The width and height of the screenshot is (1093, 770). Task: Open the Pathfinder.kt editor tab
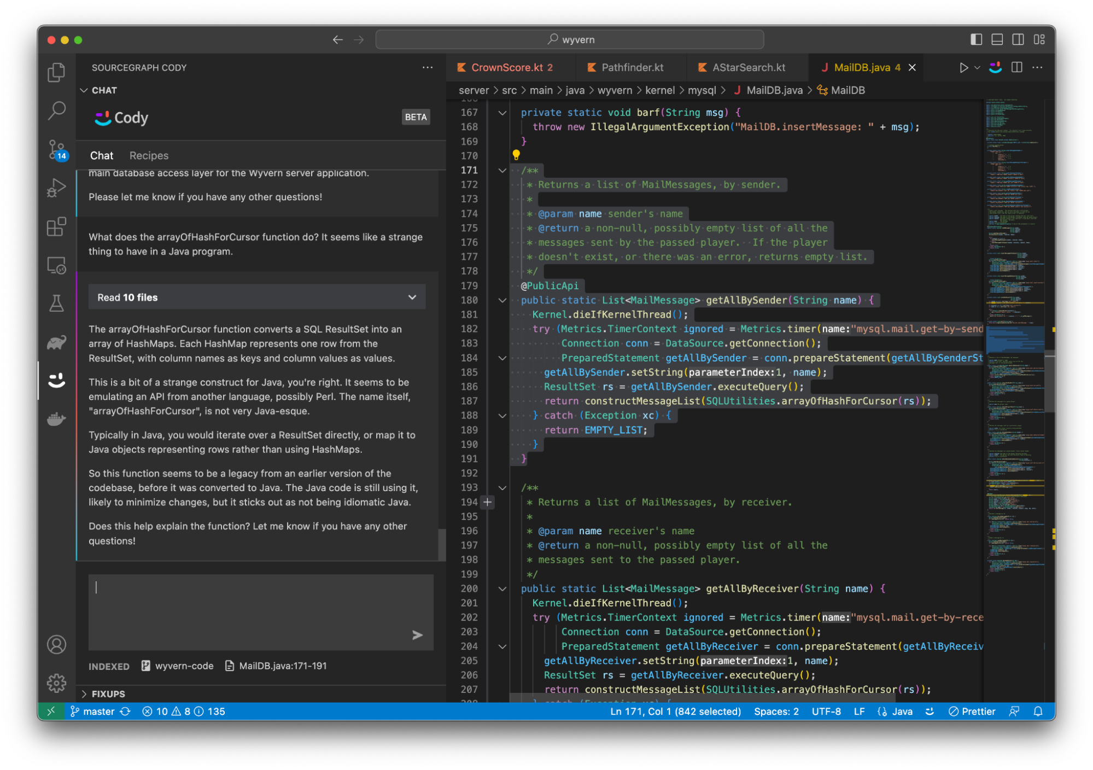pyautogui.click(x=632, y=67)
